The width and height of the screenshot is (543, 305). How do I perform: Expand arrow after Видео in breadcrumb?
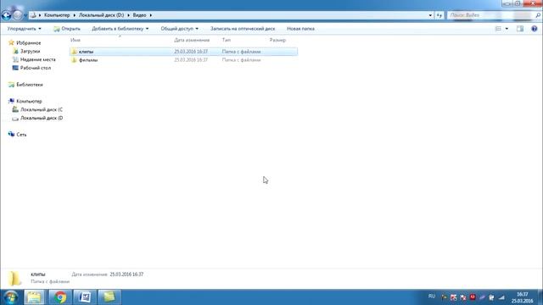151,15
